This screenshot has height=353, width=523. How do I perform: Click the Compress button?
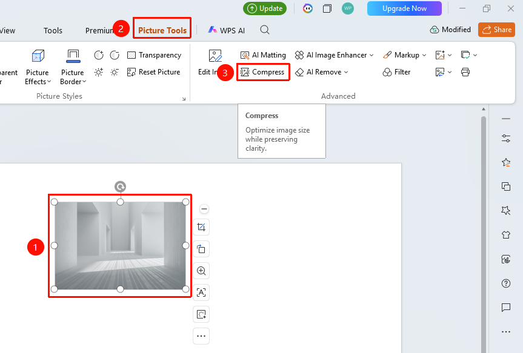click(263, 72)
